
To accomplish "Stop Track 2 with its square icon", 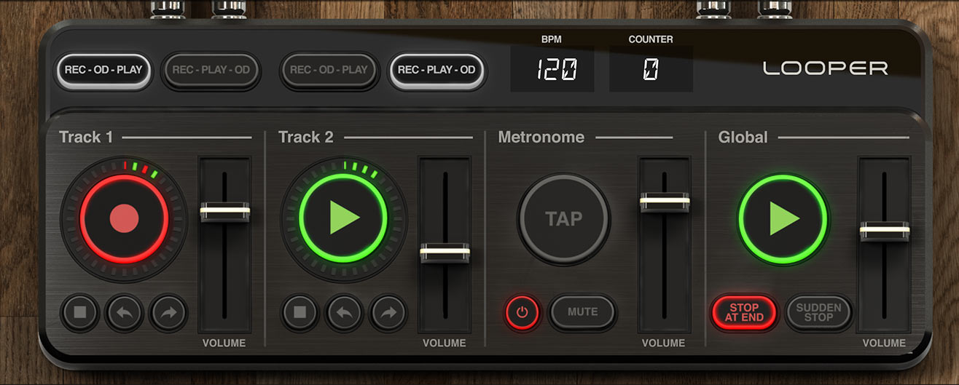I will coord(300,313).
